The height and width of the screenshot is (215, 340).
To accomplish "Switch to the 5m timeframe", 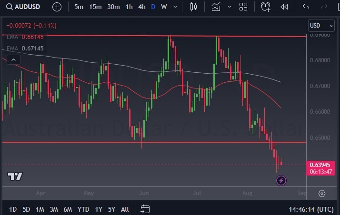I will 79,7.
